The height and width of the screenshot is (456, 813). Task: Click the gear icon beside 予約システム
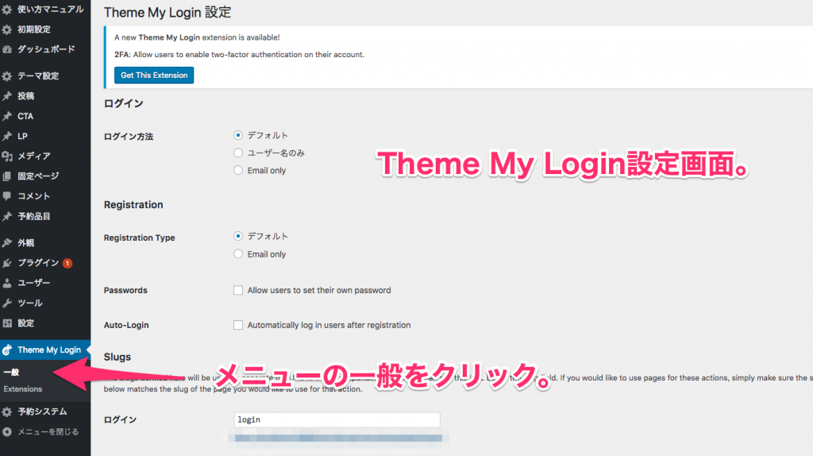[6, 412]
